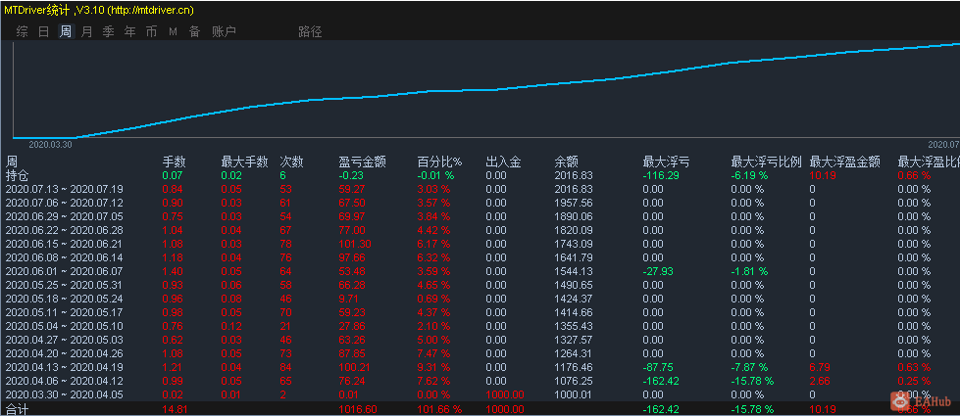
Task: Click the -15.78 % cell in the 2020.04.06 week row
Action: click(752, 381)
